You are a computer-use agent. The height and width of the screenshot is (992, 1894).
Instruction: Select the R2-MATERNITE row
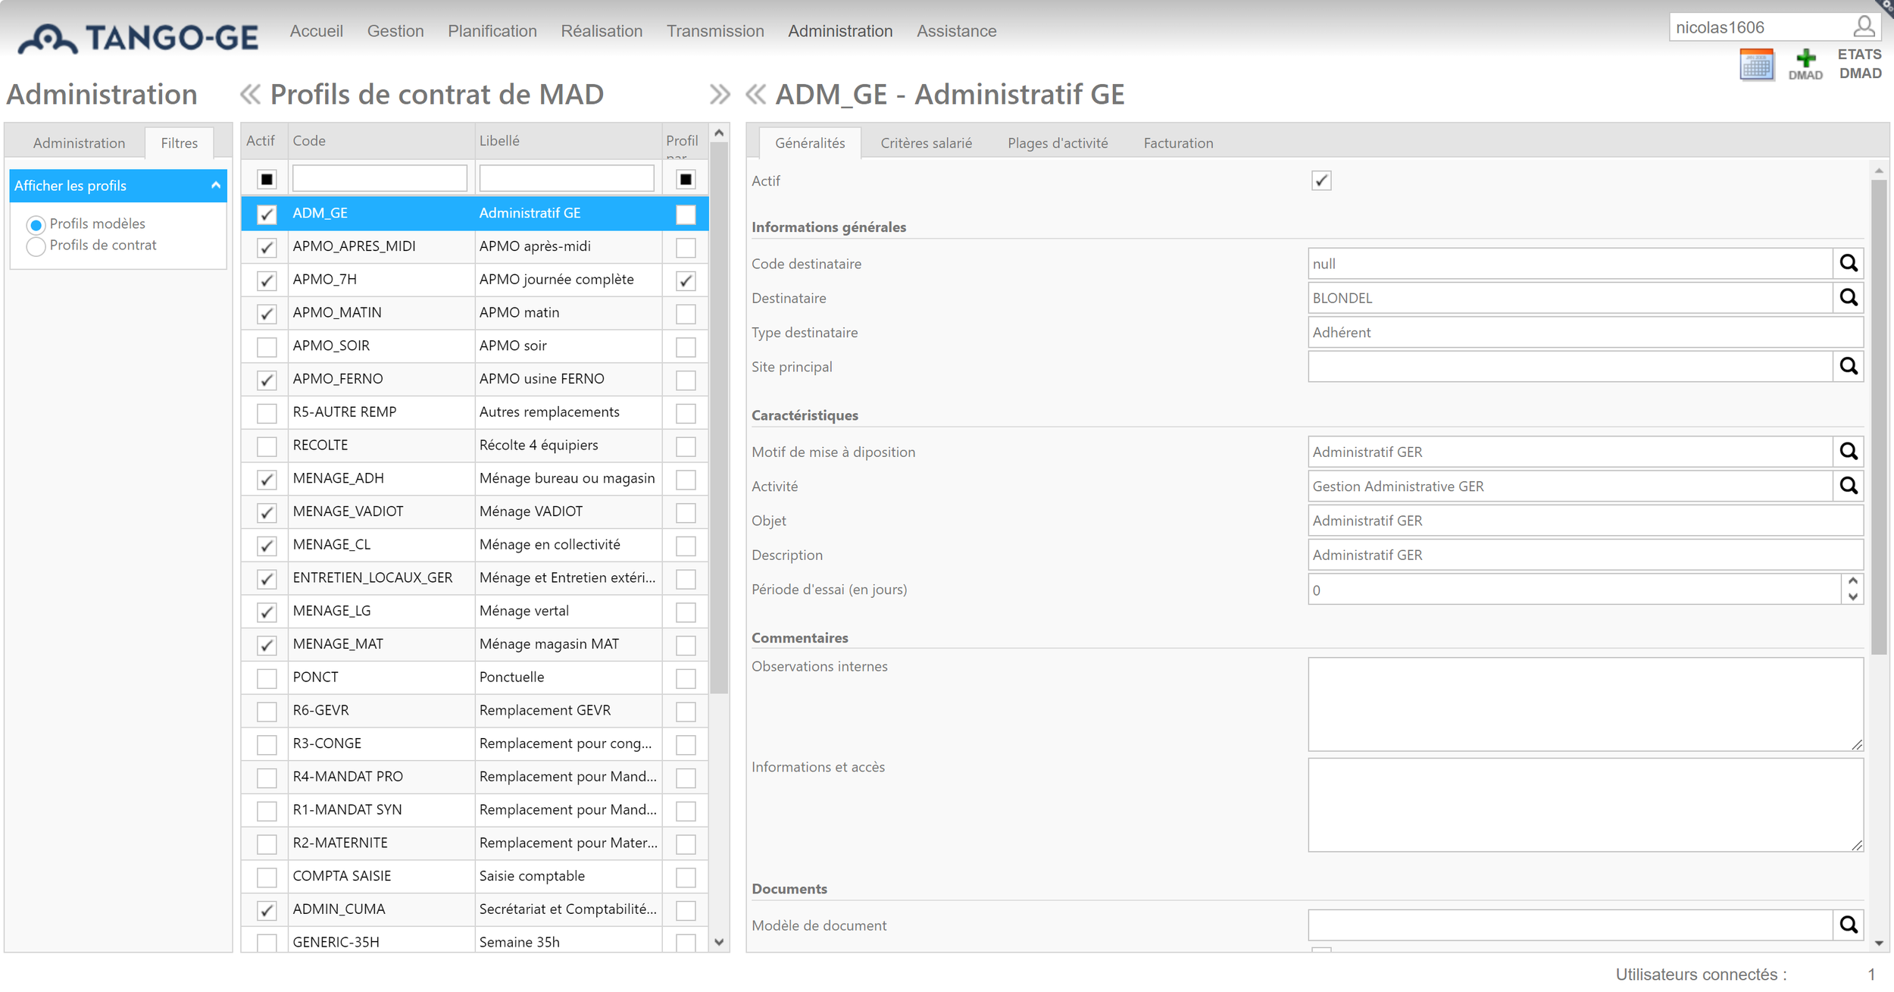click(x=475, y=843)
